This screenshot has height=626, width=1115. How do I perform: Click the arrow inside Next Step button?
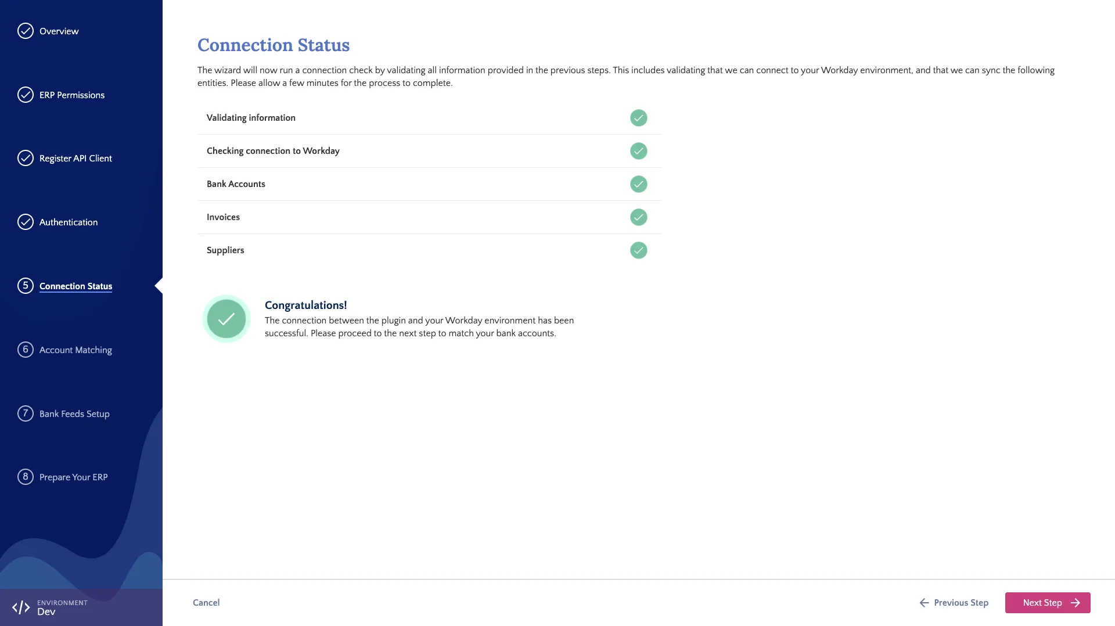[1076, 603]
